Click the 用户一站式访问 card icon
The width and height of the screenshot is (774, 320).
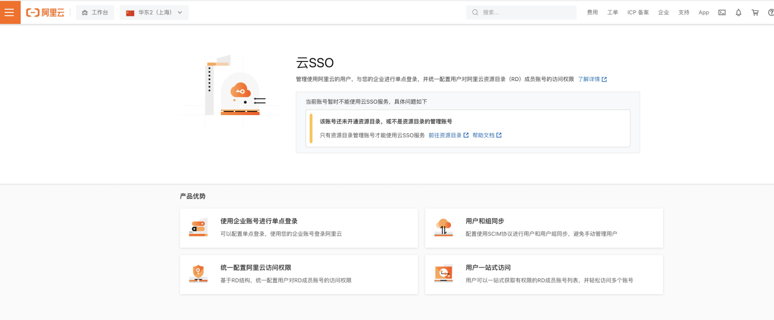click(x=443, y=274)
